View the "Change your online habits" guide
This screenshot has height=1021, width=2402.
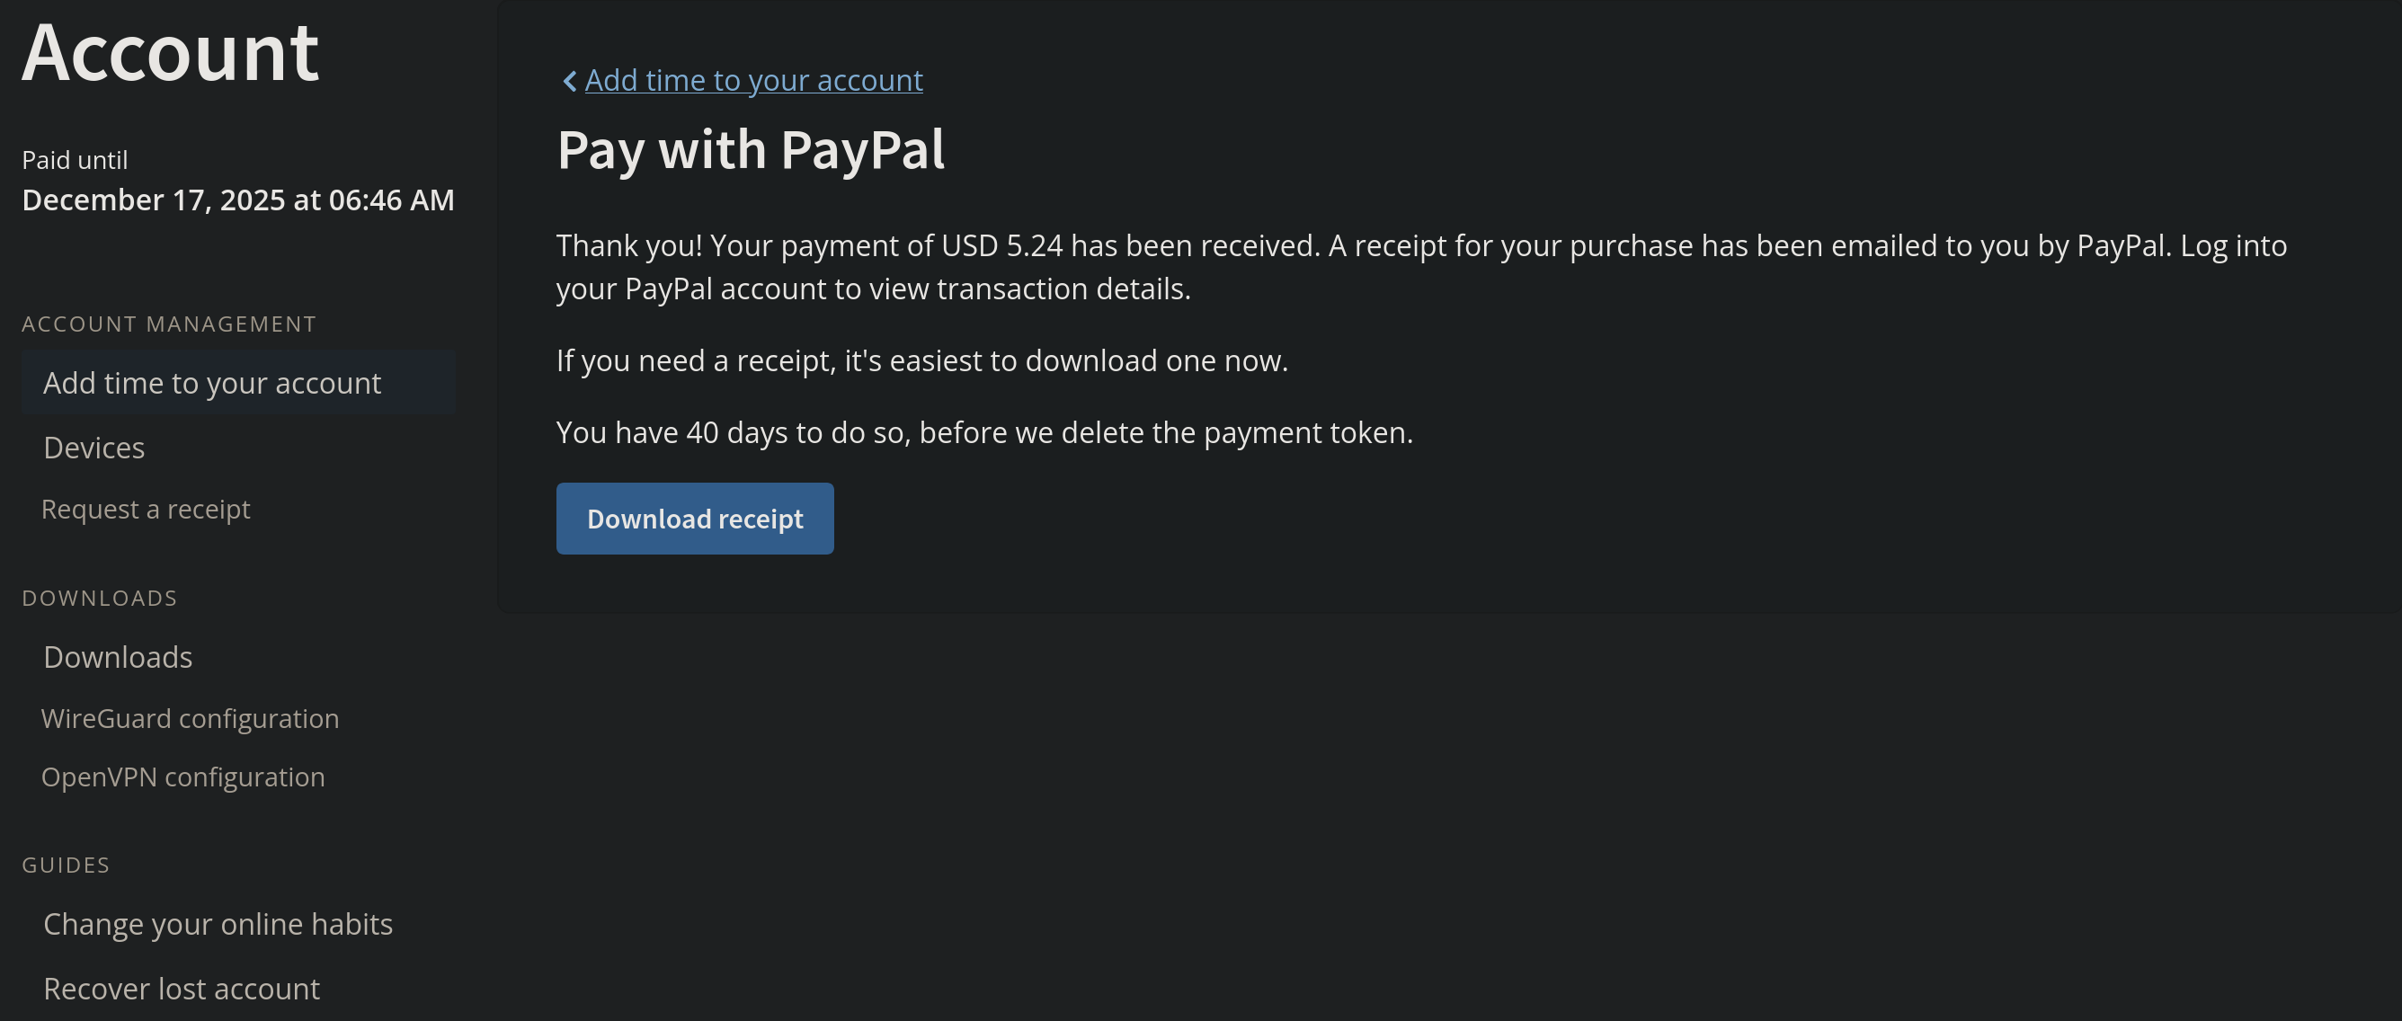(218, 924)
